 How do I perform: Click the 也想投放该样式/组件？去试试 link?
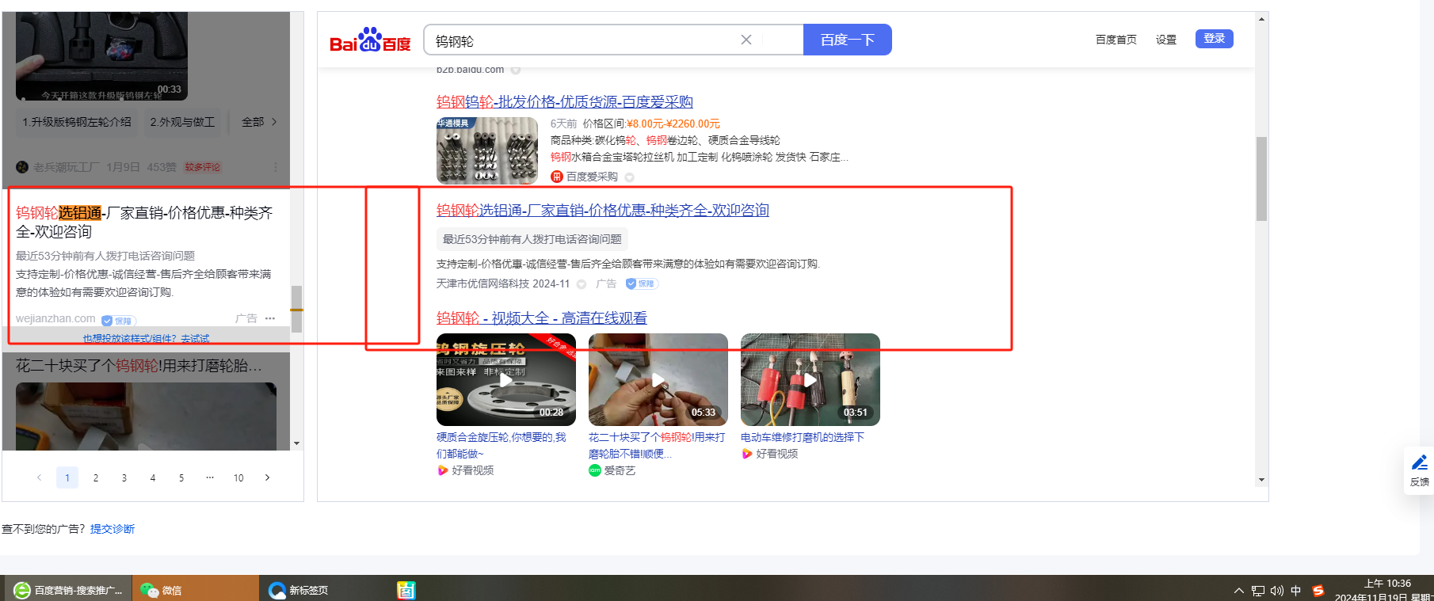pos(147,338)
